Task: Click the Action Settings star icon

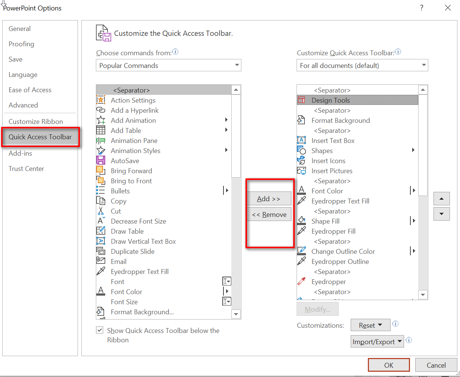Action: (x=101, y=100)
